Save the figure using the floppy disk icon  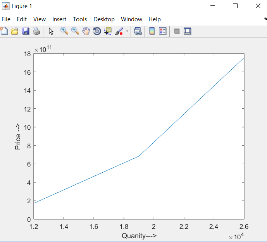click(x=26, y=31)
